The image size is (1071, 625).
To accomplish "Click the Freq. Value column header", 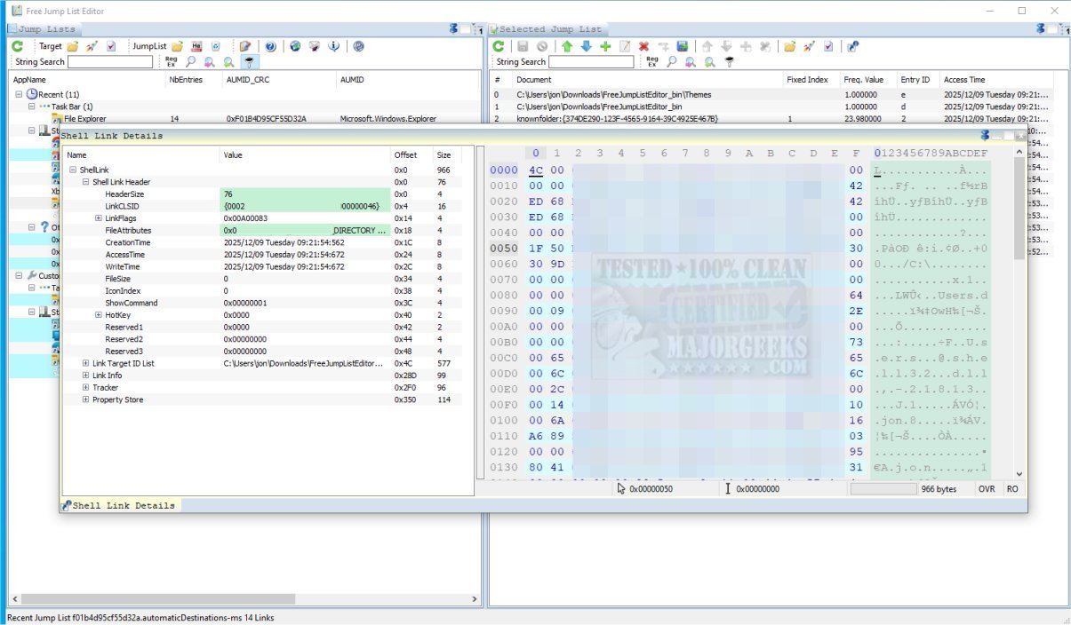I will tap(863, 80).
